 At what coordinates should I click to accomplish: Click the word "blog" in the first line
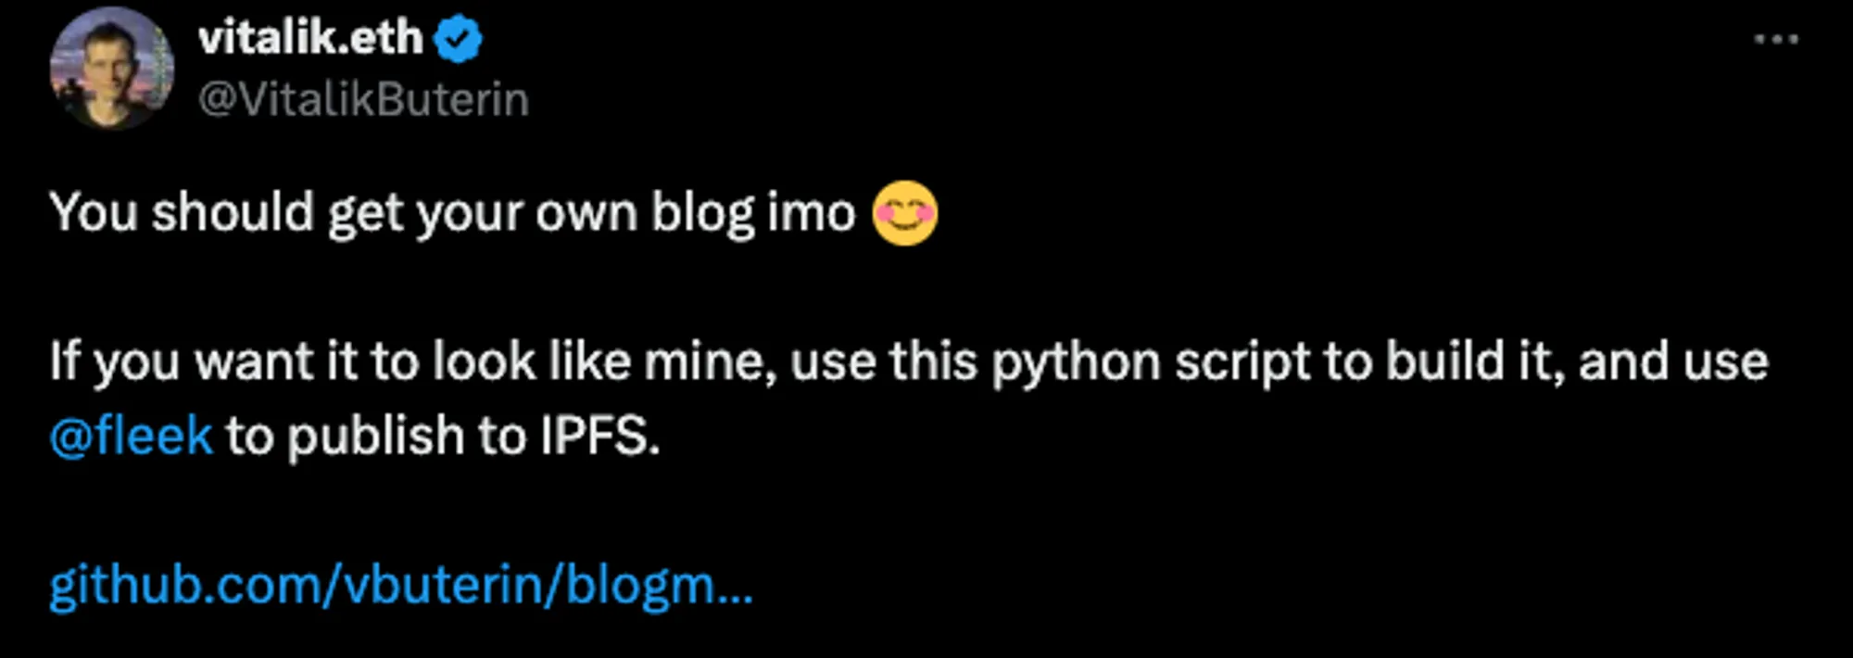[703, 213]
